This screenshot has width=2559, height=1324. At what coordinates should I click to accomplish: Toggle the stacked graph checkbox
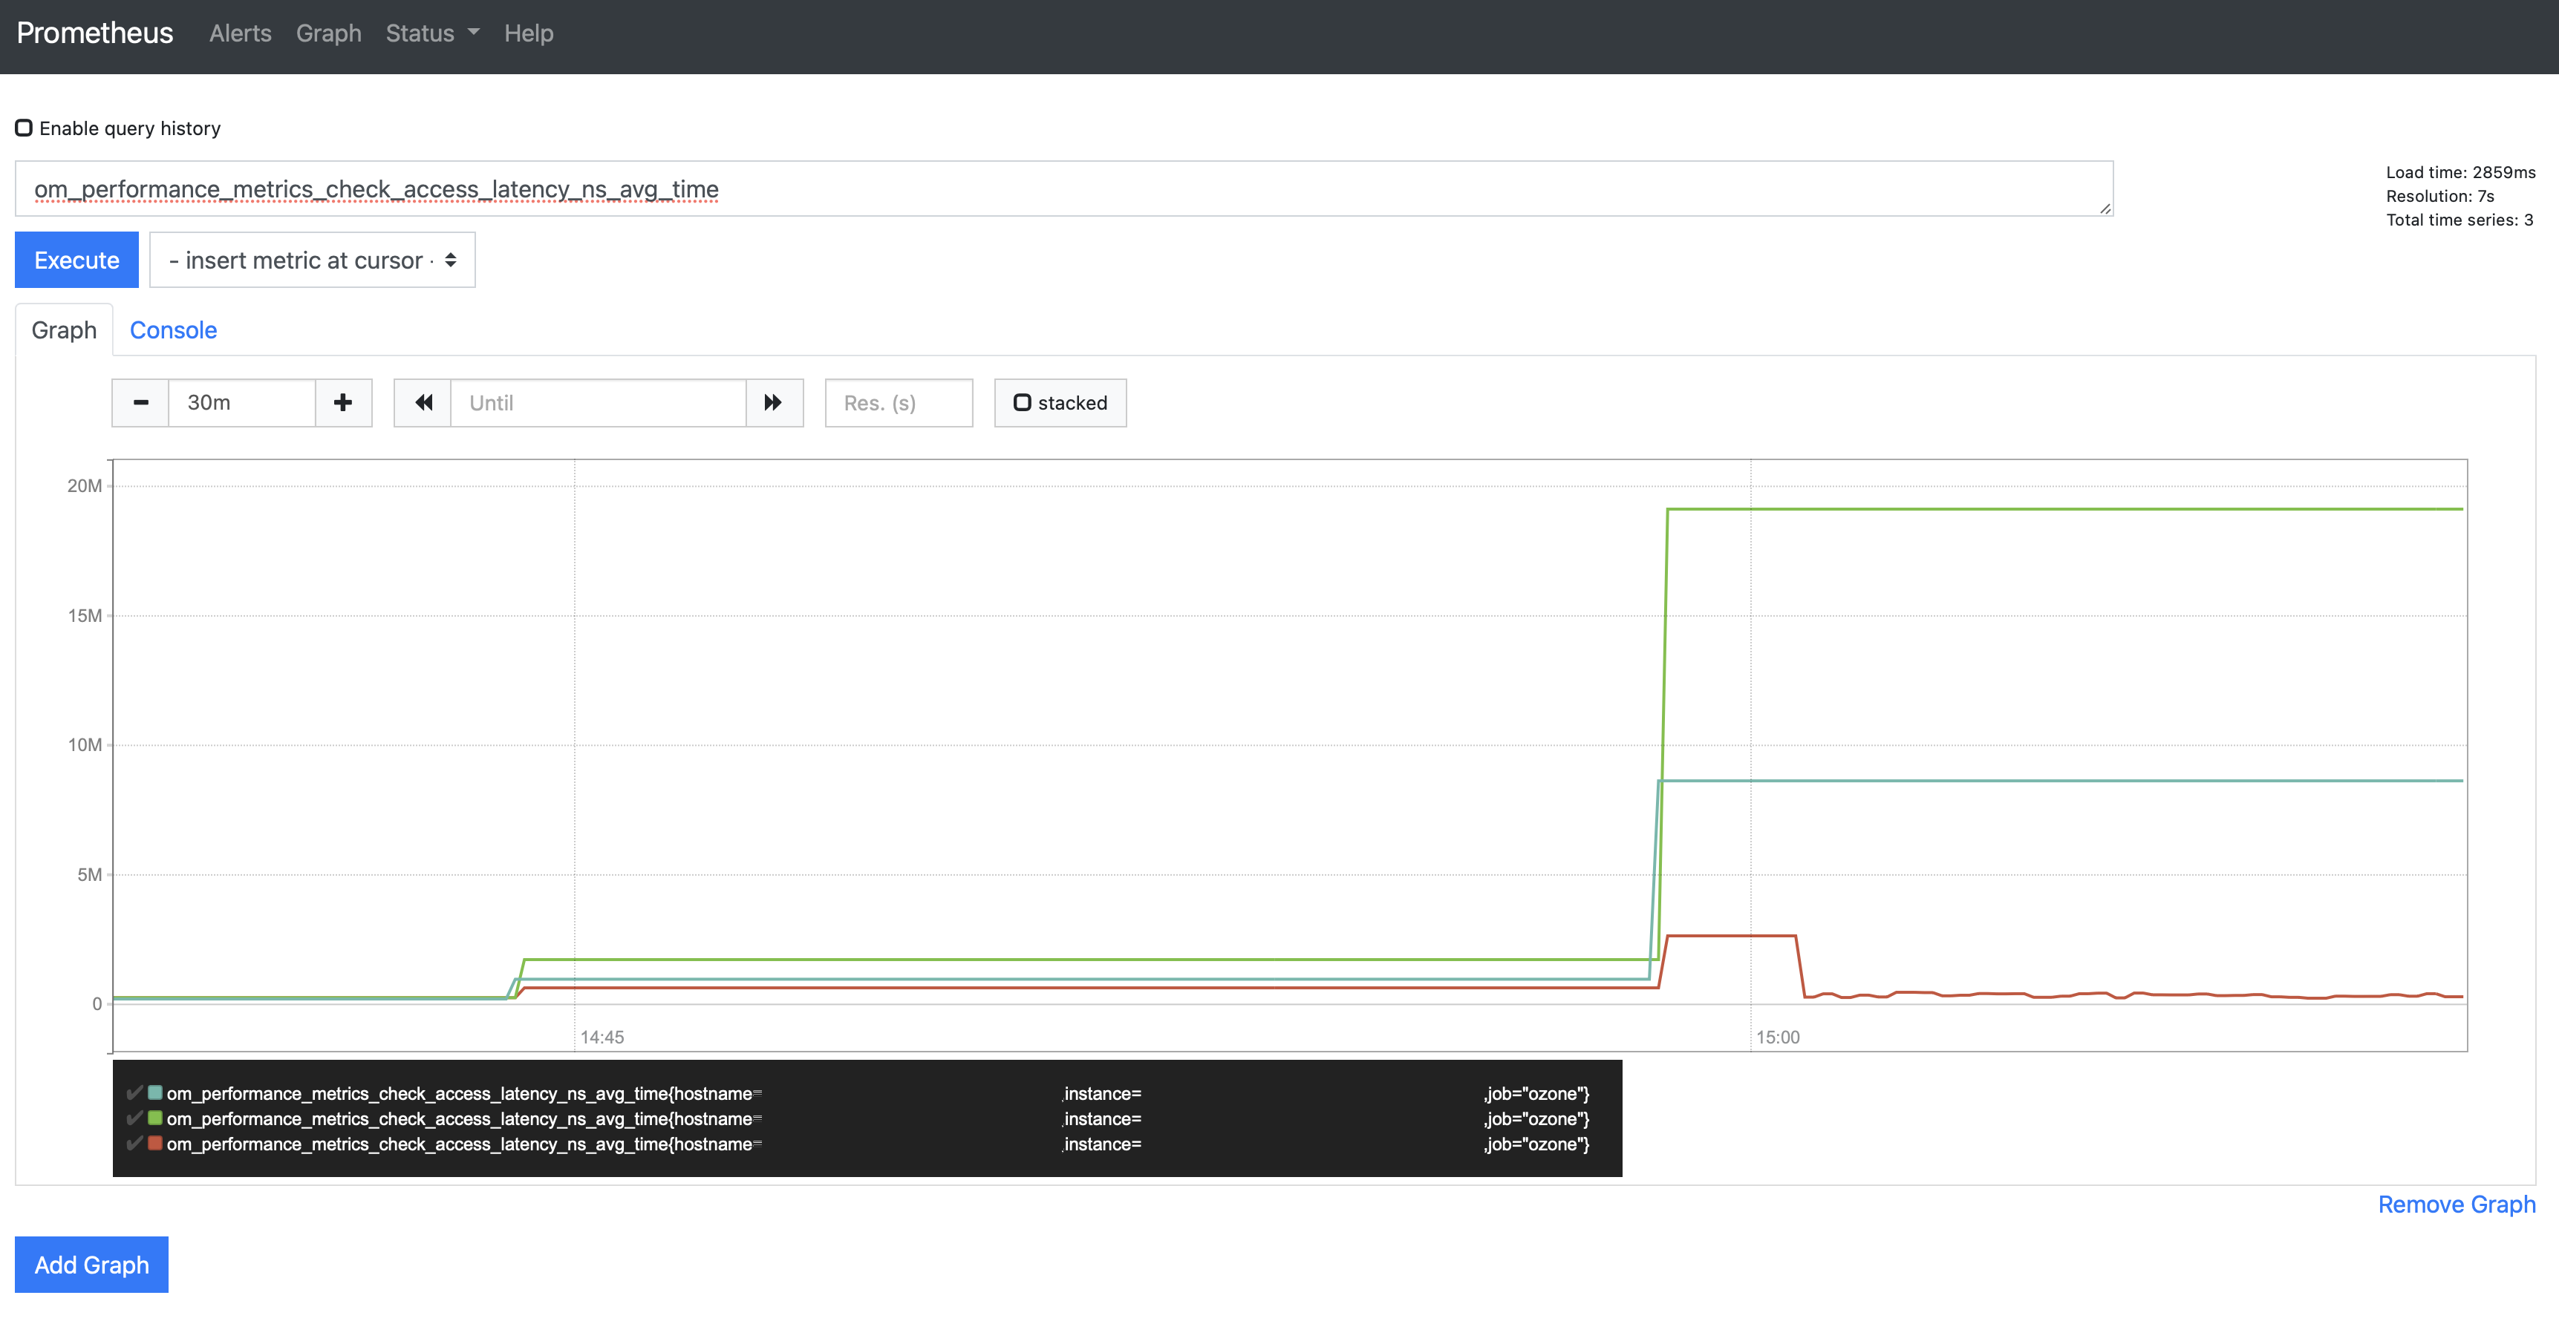pos(1023,403)
